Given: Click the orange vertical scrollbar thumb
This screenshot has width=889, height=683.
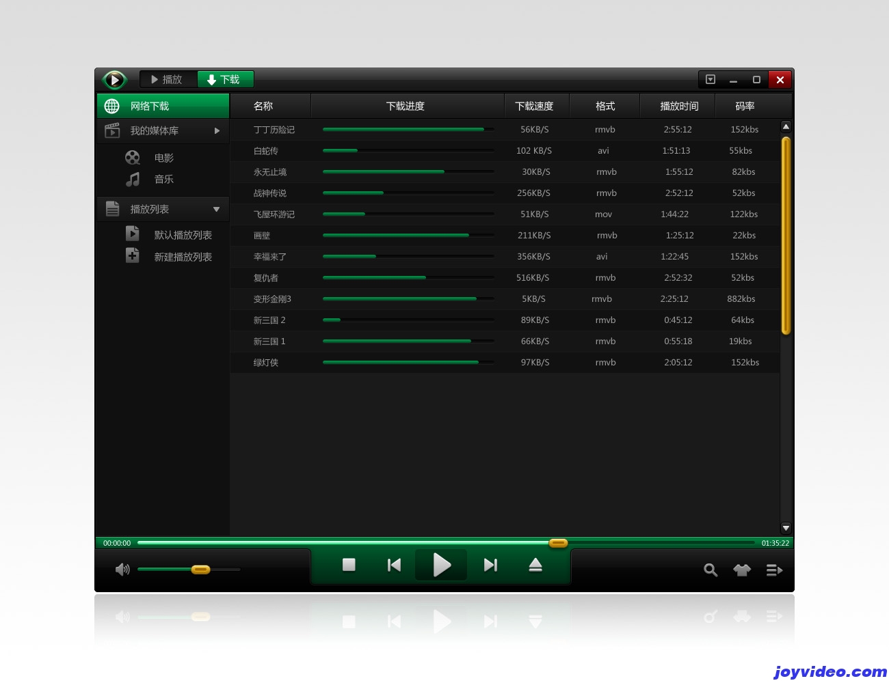Looking at the screenshot, I should 786,236.
